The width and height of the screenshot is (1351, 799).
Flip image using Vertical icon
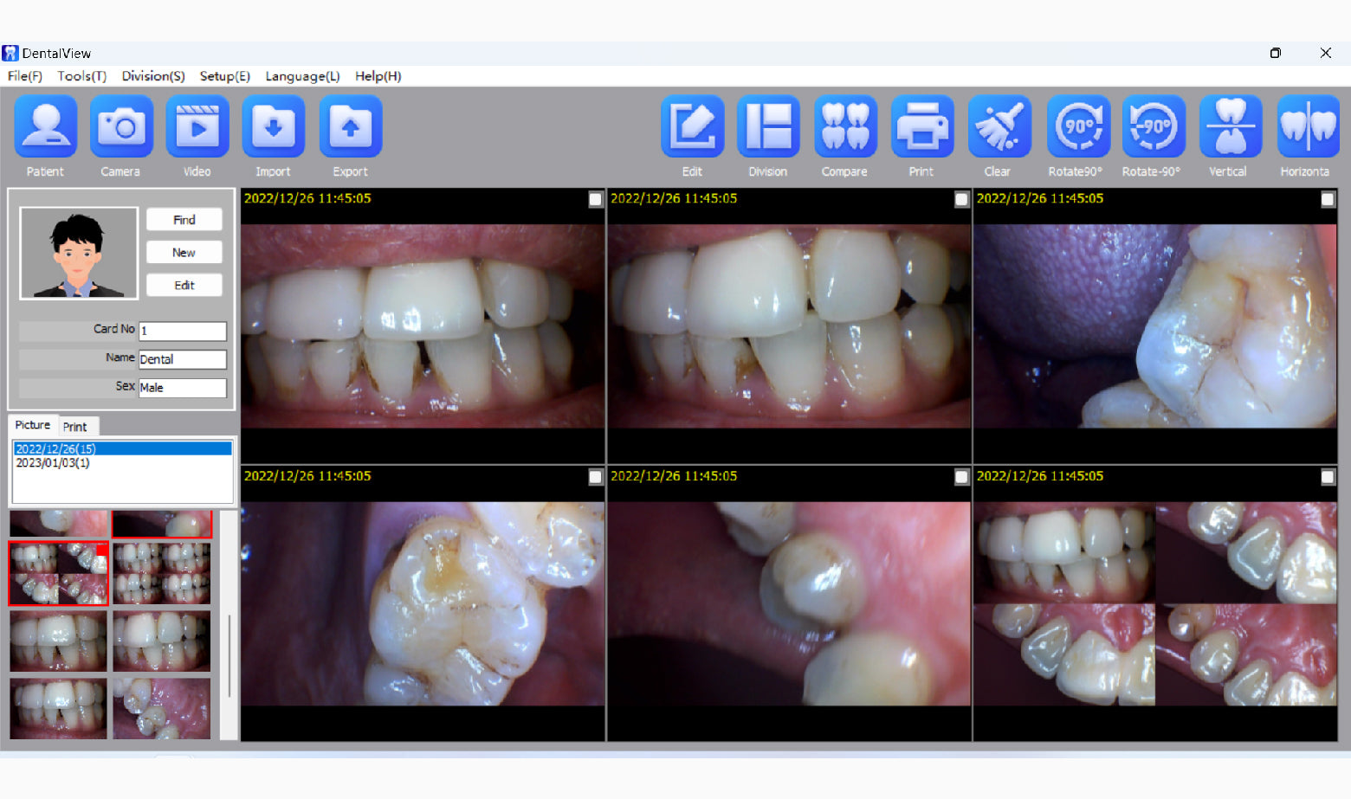[1229, 127]
